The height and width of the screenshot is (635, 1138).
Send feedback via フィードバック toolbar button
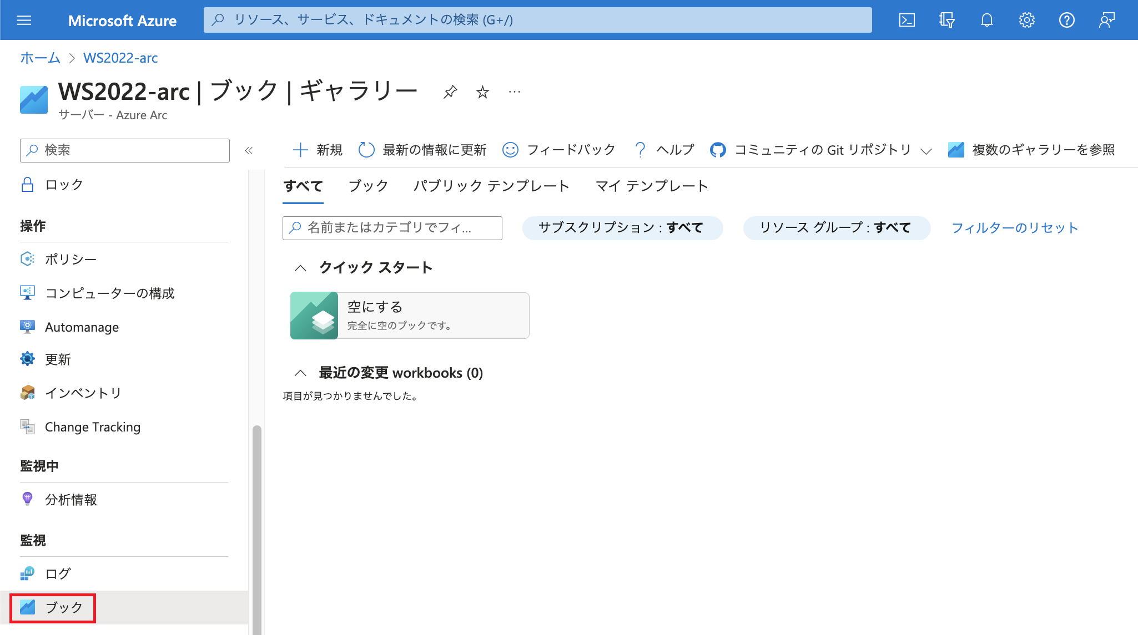tap(558, 150)
